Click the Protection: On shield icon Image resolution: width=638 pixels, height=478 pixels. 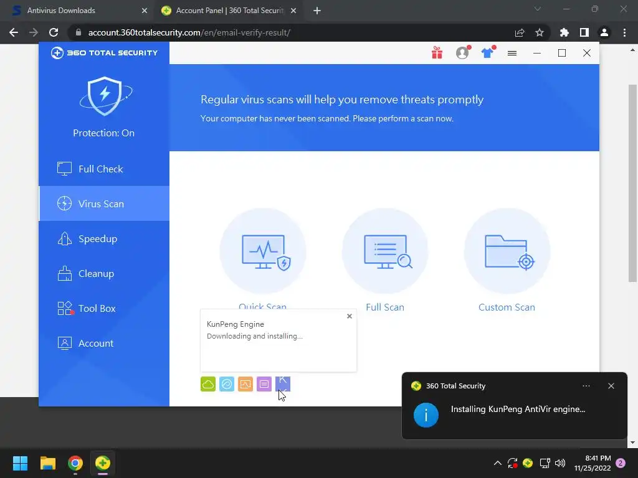tap(105, 96)
